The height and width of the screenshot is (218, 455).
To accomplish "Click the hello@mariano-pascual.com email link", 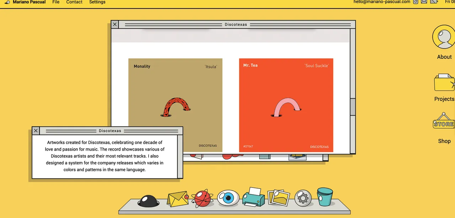I will coord(382,2).
